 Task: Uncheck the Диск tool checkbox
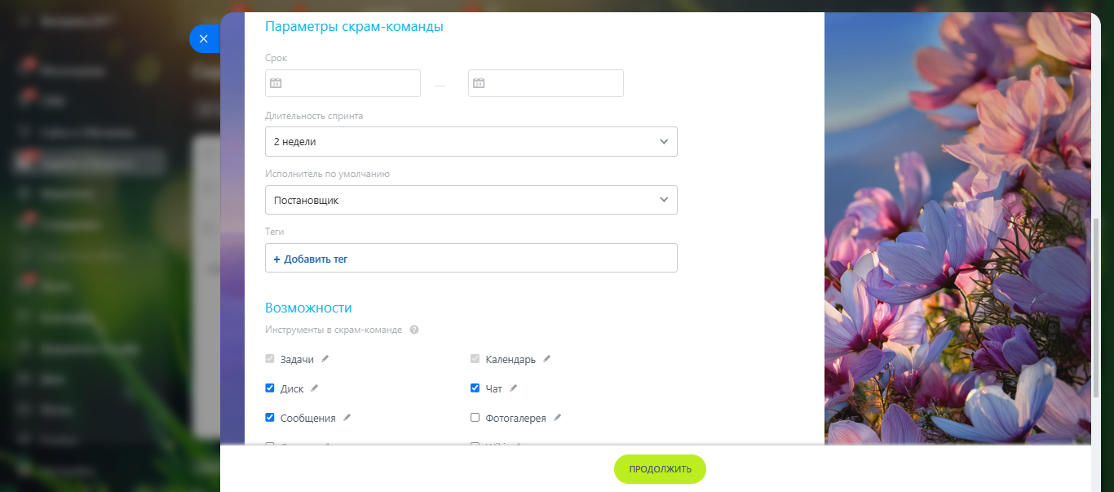[x=270, y=388]
